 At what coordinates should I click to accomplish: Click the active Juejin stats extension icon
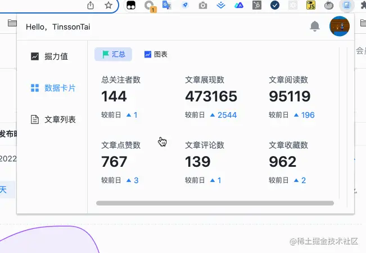pos(347,5)
